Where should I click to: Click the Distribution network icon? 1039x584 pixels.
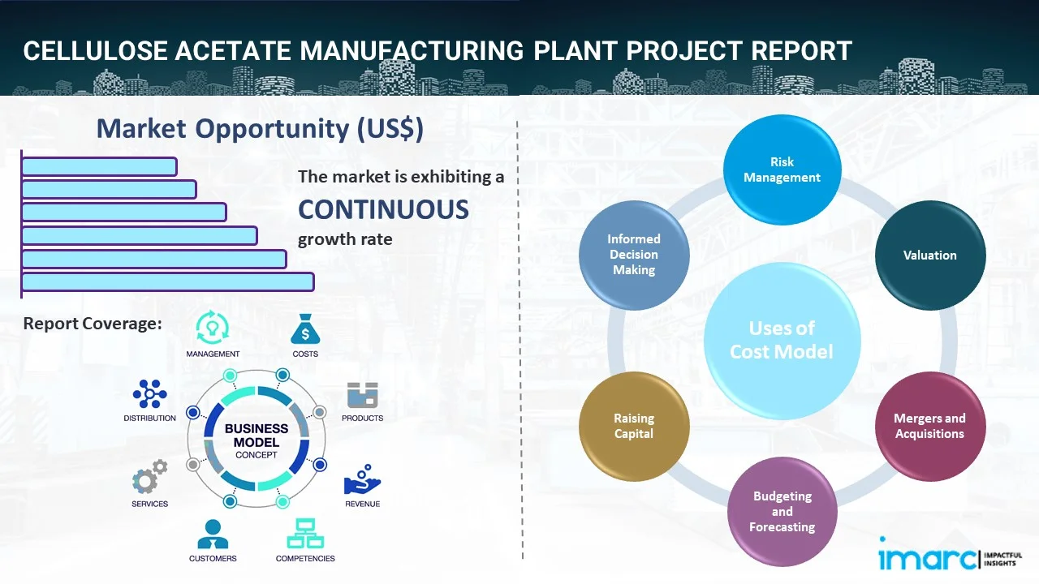tap(149, 394)
